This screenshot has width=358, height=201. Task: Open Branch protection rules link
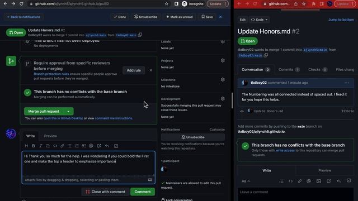(51, 74)
